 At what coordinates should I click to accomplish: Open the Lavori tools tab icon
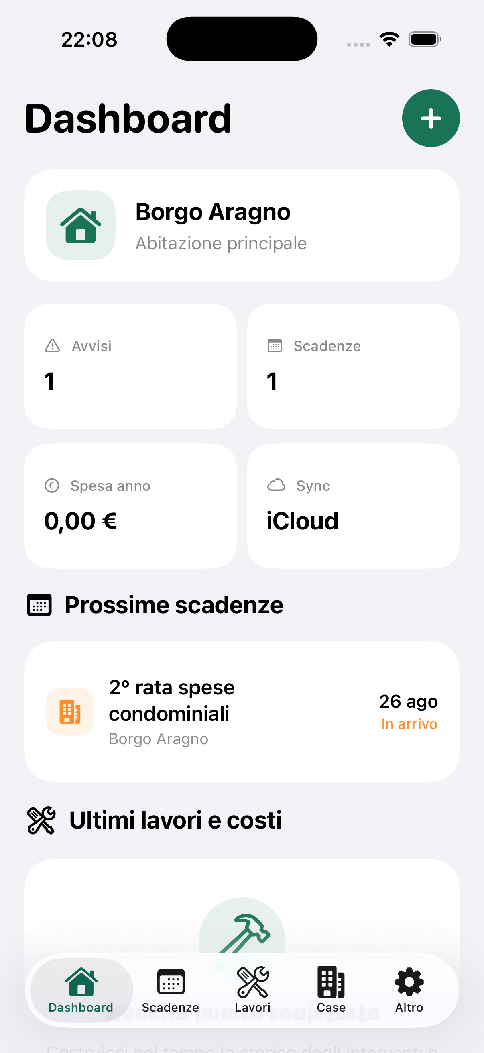pos(252,982)
